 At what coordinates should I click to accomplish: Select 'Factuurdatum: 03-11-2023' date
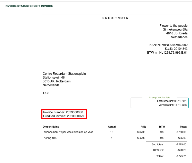tap(172, 101)
